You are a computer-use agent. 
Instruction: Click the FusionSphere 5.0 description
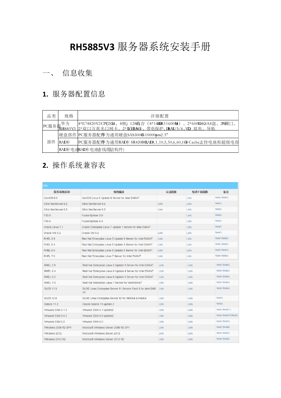(x=92, y=221)
